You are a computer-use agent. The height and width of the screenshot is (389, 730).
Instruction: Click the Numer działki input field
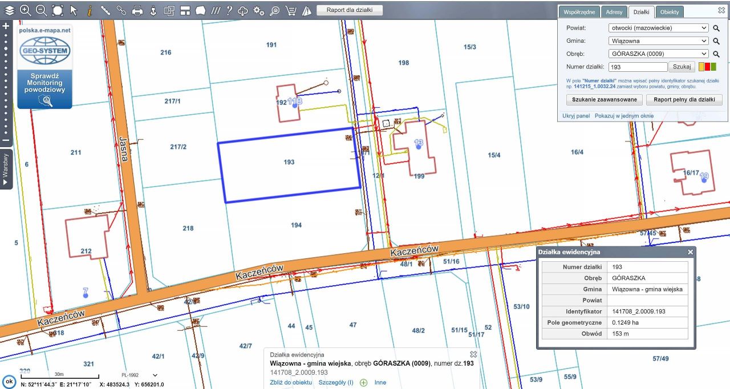click(x=636, y=67)
